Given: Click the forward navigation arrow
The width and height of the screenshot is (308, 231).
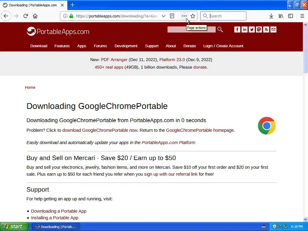Looking at the screenshot, I should tap(16, 16).
